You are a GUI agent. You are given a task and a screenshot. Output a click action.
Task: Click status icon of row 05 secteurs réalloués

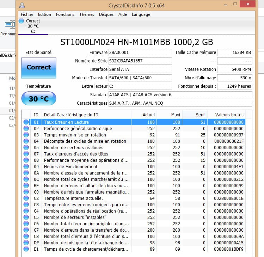26,147
